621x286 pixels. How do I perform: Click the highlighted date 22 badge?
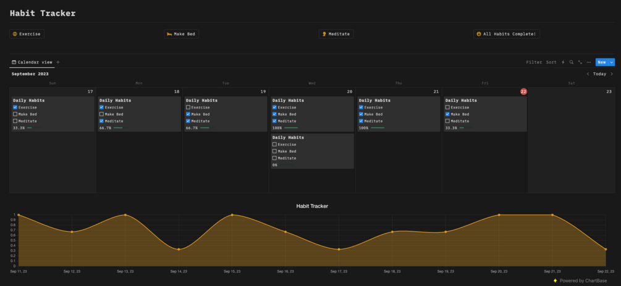[523, 92]
